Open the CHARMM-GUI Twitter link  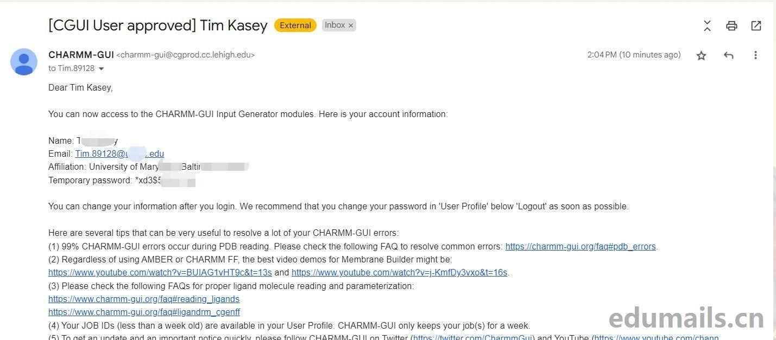(472, 337)
